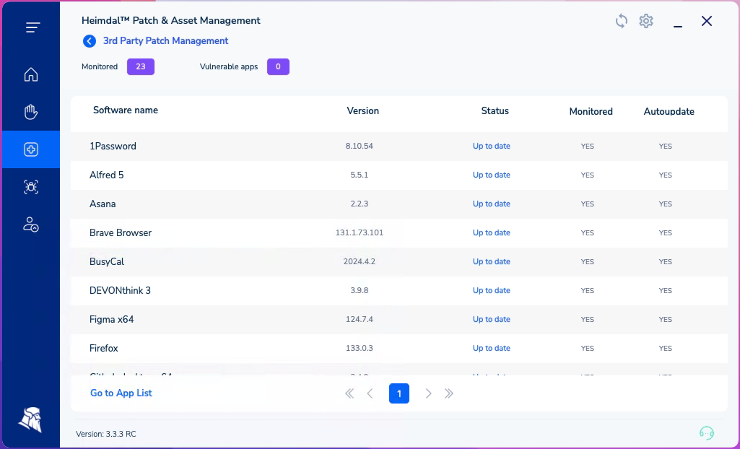Click version 2.2.3 cell
This screenshot has height=449, width=740.
[x=359, y=204]
